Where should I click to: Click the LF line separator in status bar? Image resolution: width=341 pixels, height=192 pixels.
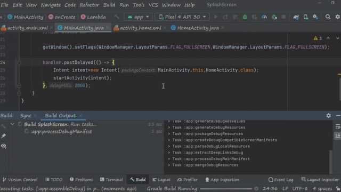point(285,188)
